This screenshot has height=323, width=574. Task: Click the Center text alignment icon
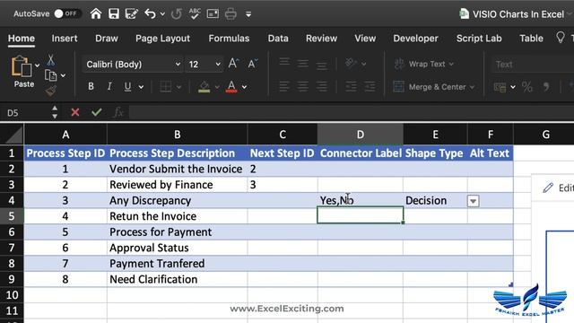(x=303, y=87)
